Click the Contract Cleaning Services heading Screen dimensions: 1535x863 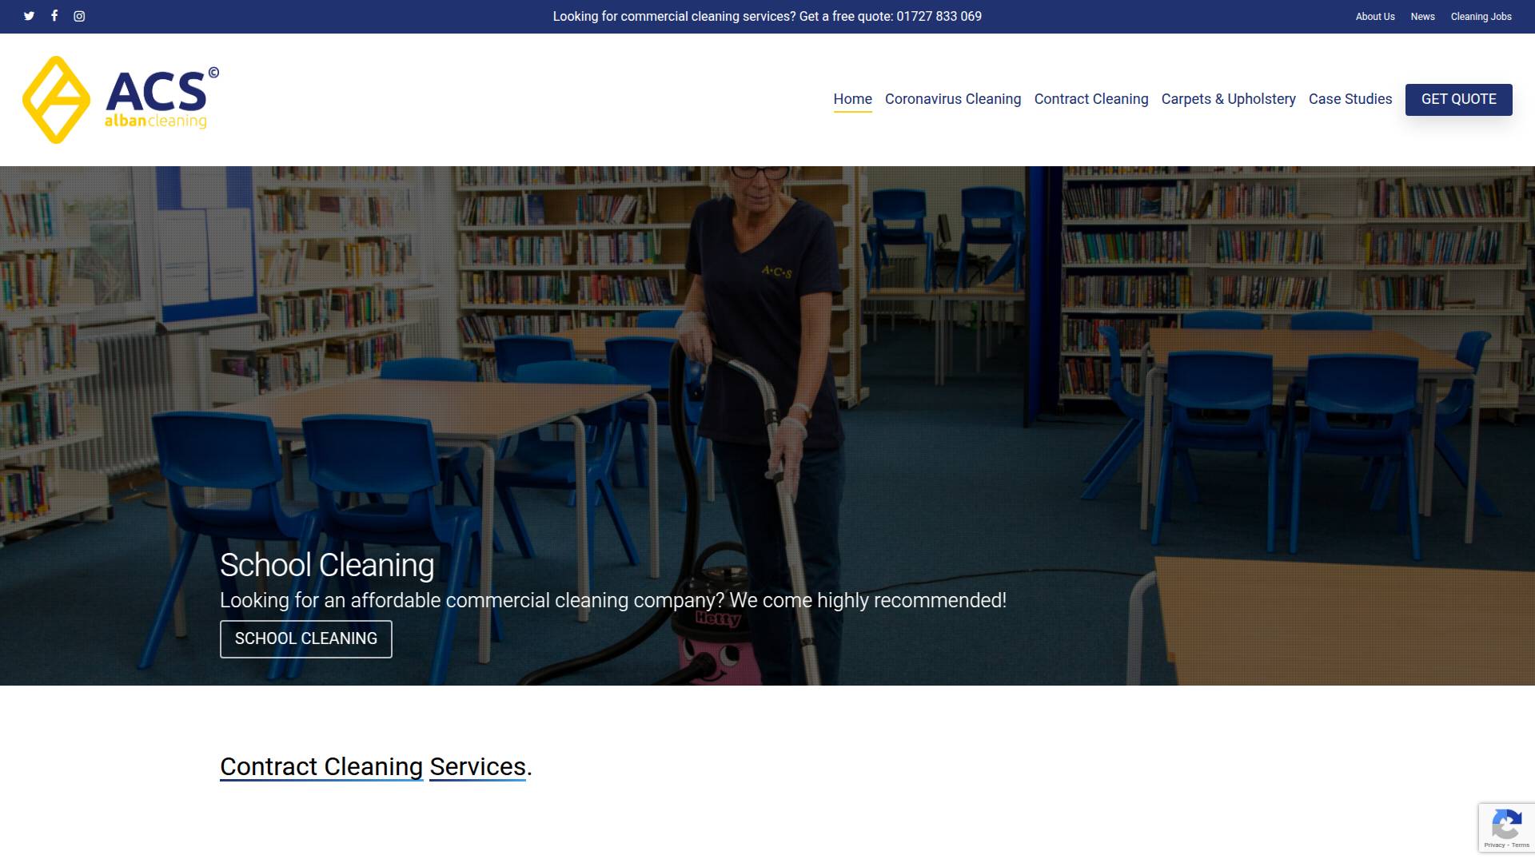(374, 766)
